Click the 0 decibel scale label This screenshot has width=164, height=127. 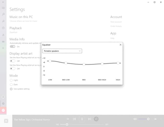click(44, 66)
